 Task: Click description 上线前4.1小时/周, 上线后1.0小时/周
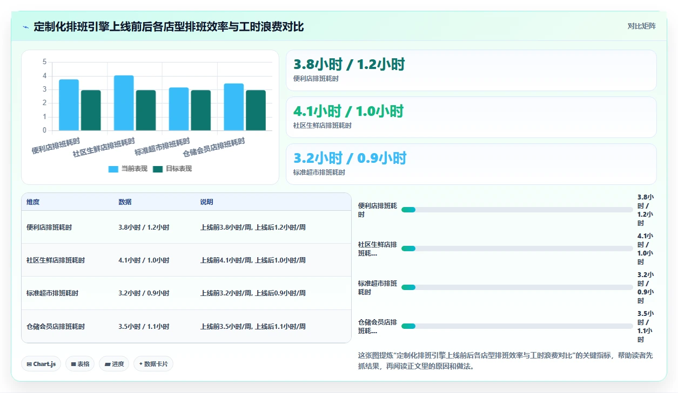253,260
